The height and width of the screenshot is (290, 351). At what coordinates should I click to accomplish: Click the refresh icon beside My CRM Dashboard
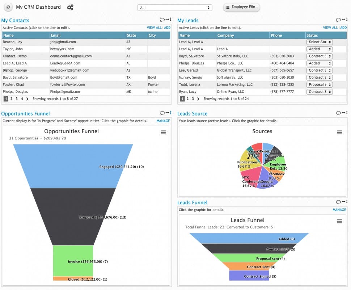pyautogui.click(x=8, y=7)
